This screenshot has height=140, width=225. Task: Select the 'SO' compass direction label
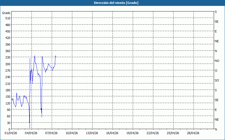[217, 80]
